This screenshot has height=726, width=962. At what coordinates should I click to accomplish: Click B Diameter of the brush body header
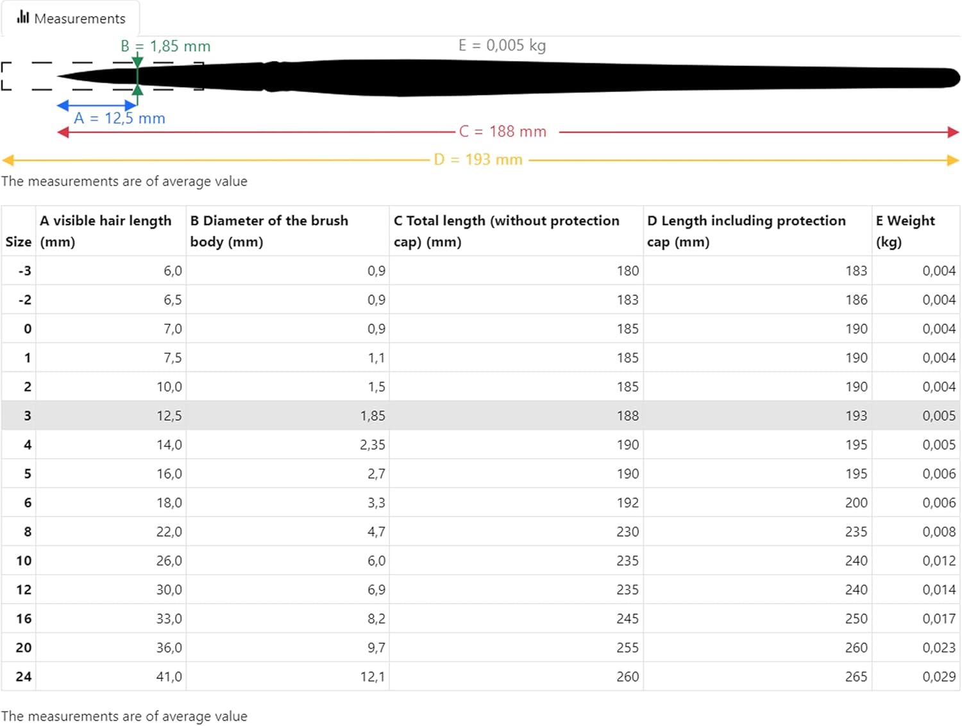click(269, 231)
